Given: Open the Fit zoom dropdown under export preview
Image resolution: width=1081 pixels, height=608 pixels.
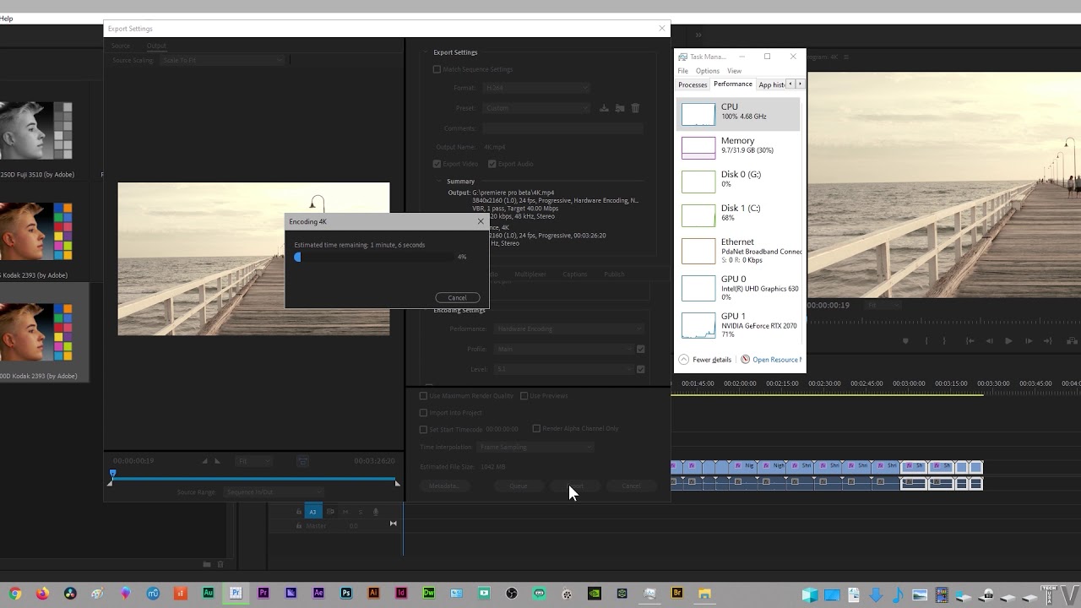Looking at the screenshot, I should (253, 461).
